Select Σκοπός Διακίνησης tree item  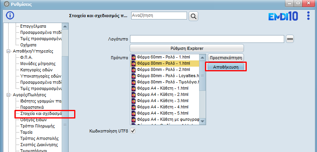[39, 145]
